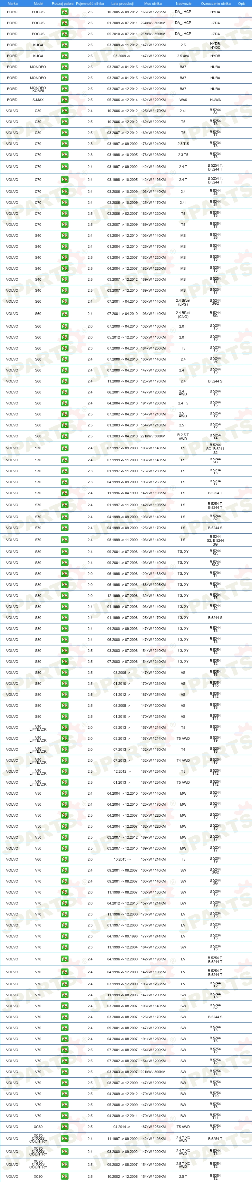Screen dimensions: 252x1182
Task: Click the 04.2014 -> production cell
Action: (x=122, y=1127)
